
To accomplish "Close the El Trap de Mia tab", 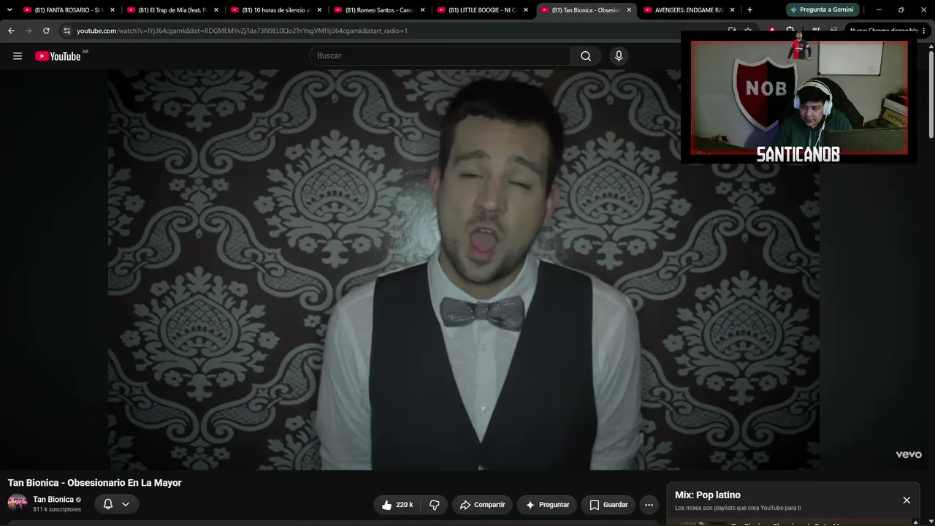I will (216, 10).
